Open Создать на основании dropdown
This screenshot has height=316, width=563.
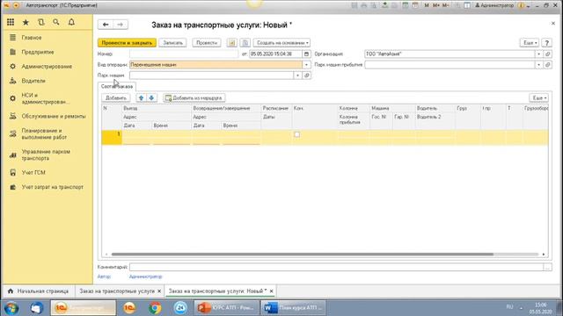(281, 43)
